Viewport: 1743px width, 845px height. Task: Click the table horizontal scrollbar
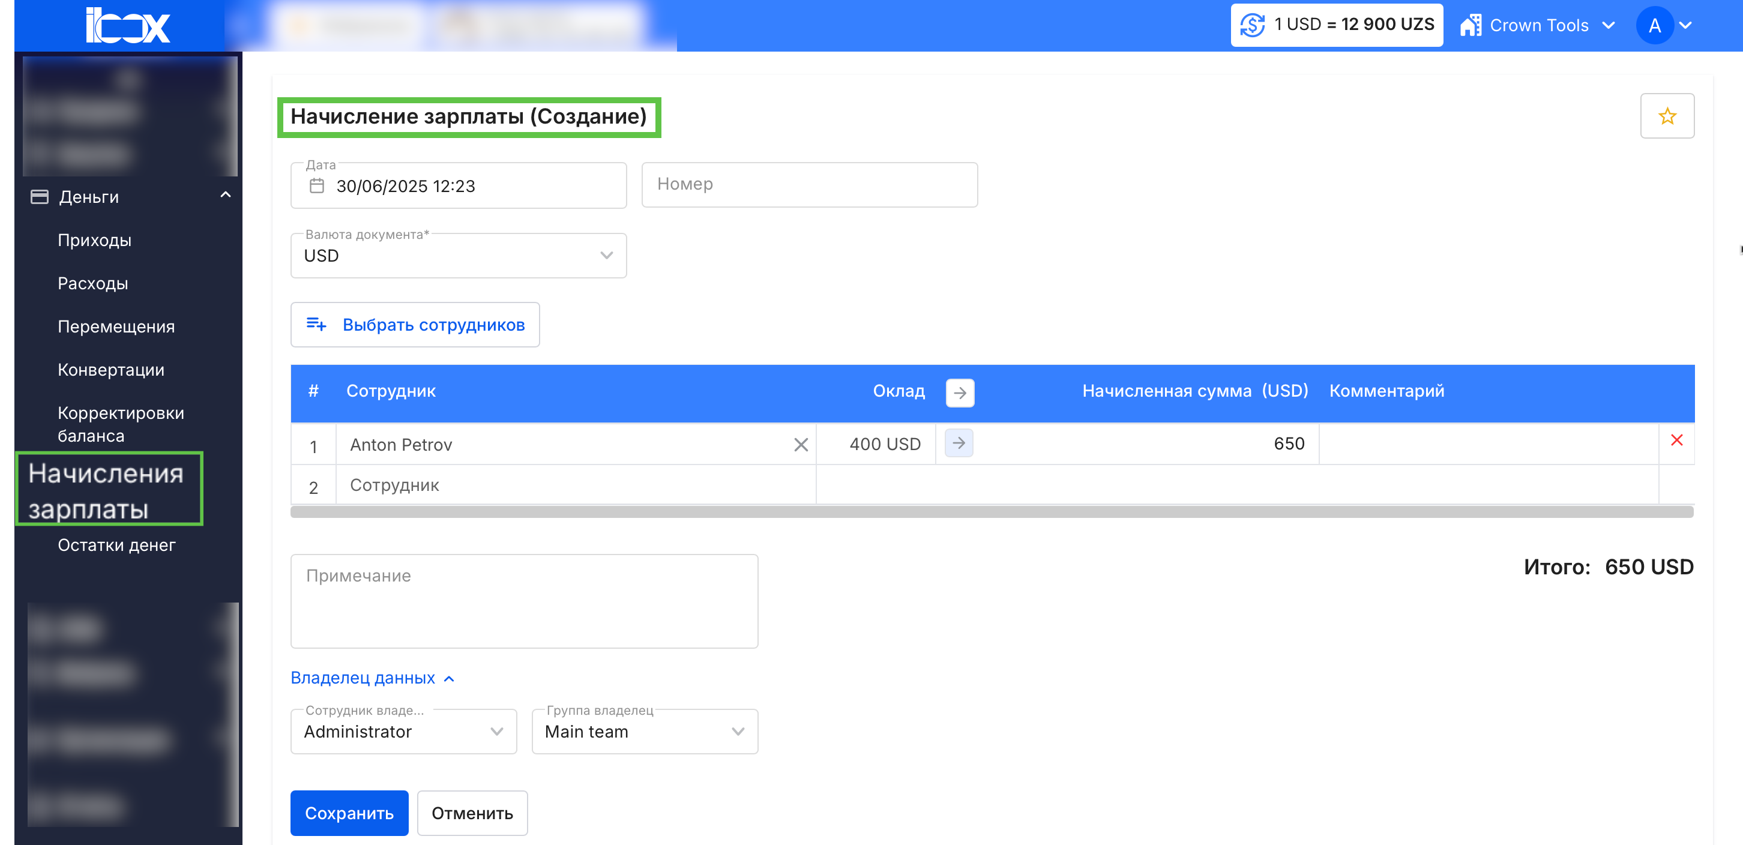click(x=992, y=512)
